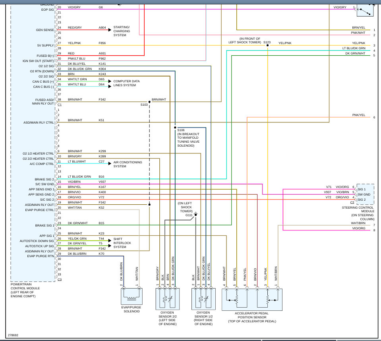Click circuit code K167
381x341 pixels.
[x=102, y=187]
